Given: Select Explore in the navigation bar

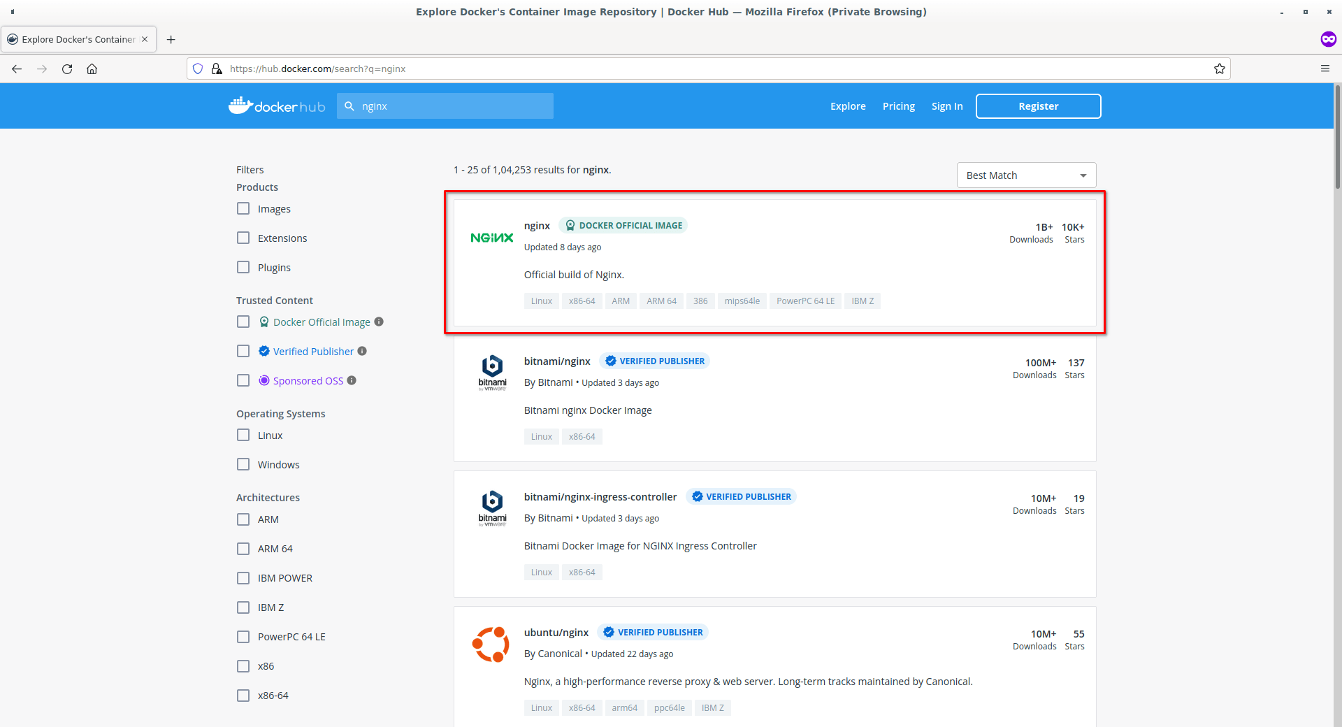Looking at the screenshot, I should point(847,106).
